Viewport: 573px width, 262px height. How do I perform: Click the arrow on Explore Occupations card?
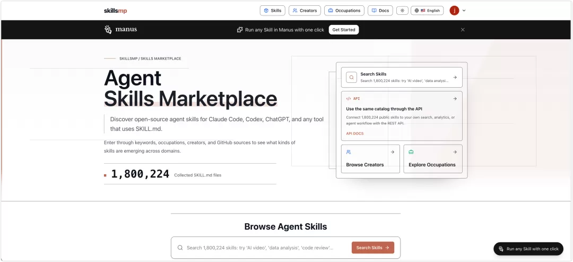455,152
